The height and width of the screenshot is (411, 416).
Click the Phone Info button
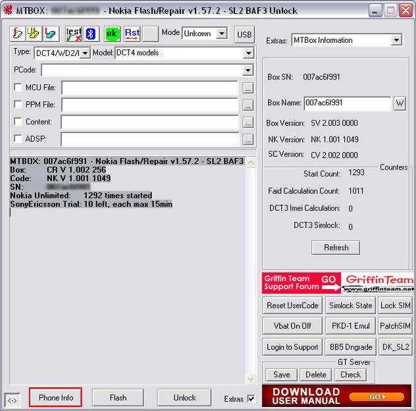(55, 397)
